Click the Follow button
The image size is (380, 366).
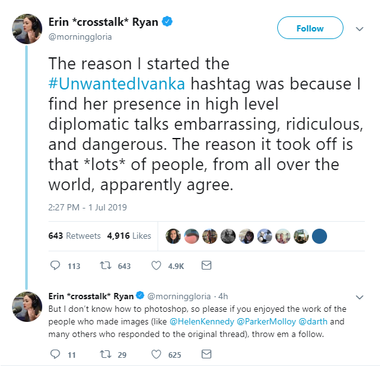pos(310,28)
